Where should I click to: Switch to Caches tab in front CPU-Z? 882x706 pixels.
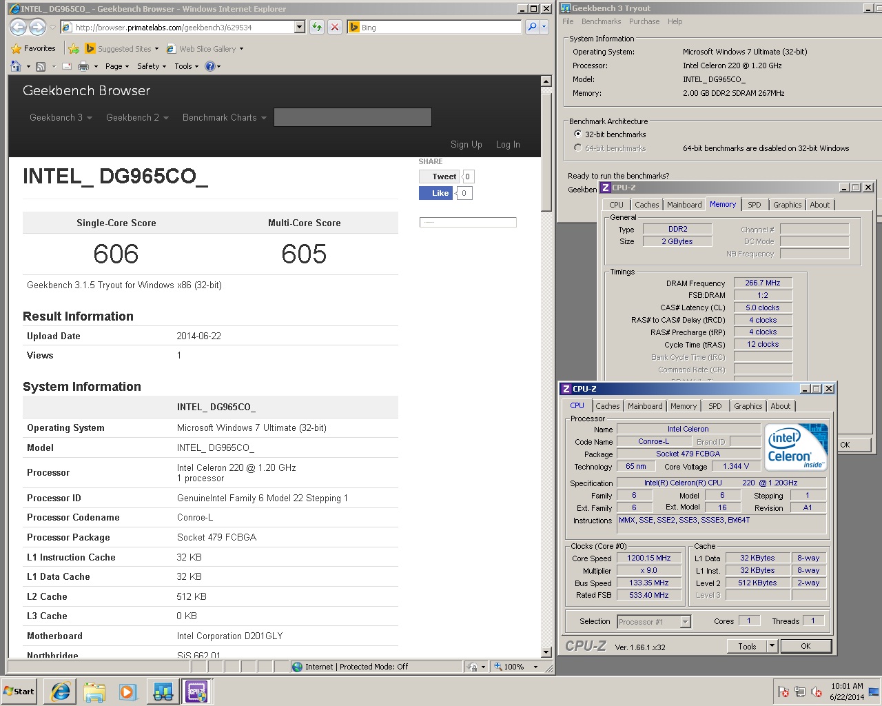coord(608,406)
